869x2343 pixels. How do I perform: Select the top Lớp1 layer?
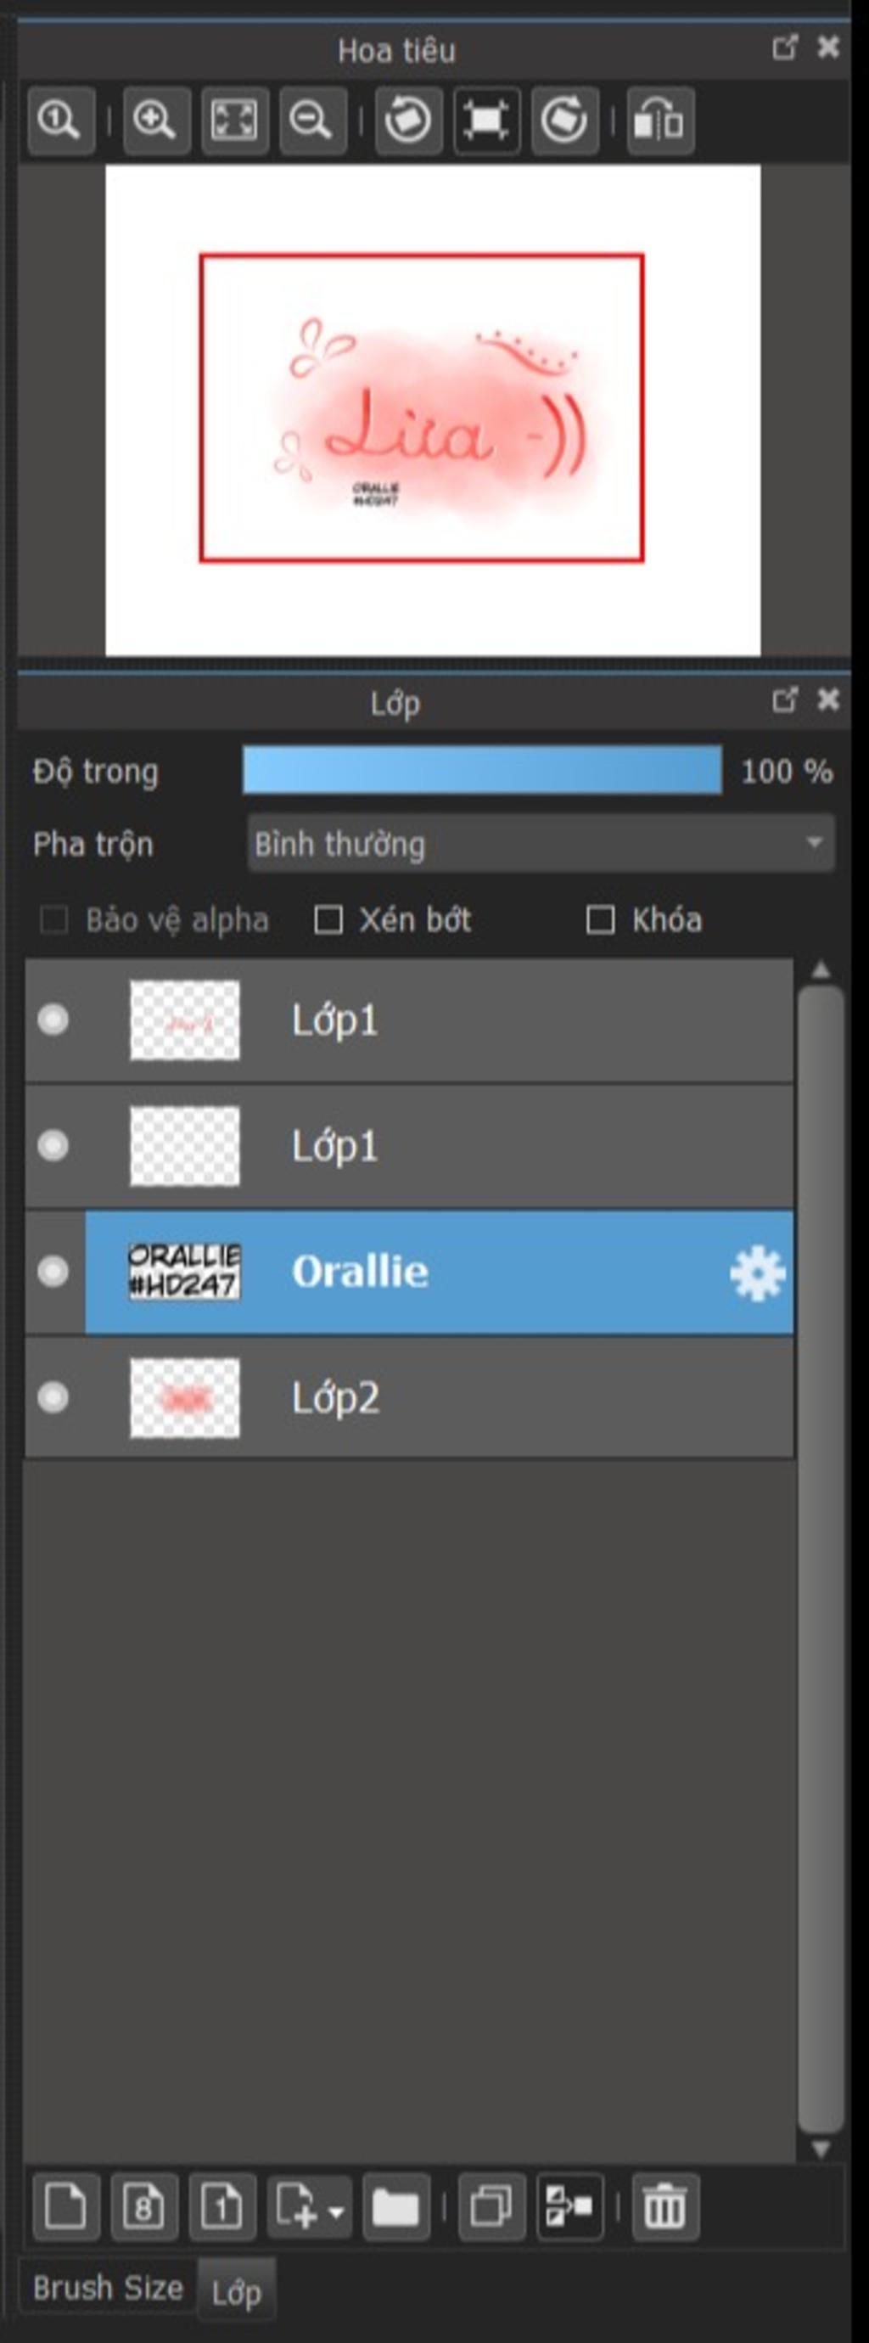coord(409,1020)
